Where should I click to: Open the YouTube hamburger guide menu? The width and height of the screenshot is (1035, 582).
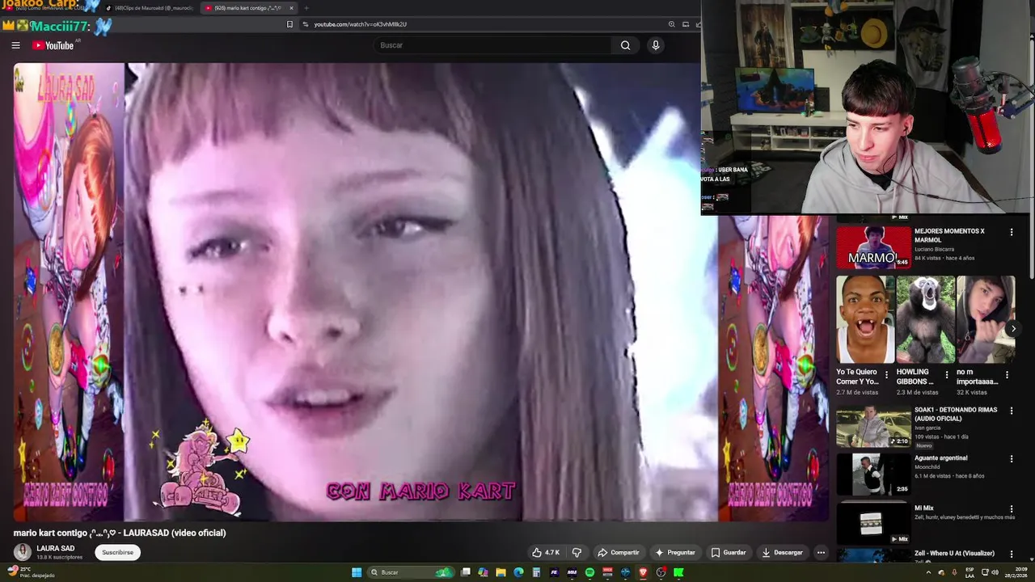tap(15, 45)
